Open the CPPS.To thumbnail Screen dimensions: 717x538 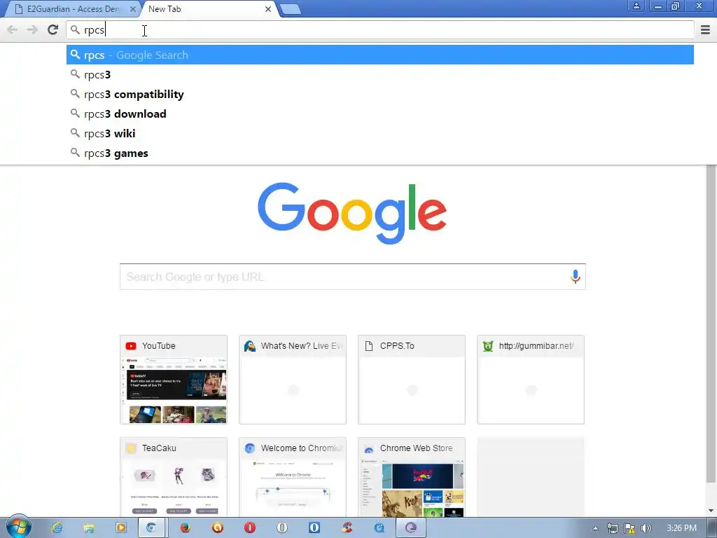(x=412, y=379)
